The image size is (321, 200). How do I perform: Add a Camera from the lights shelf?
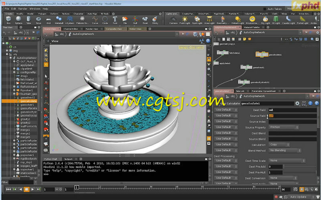click(173, 20)
